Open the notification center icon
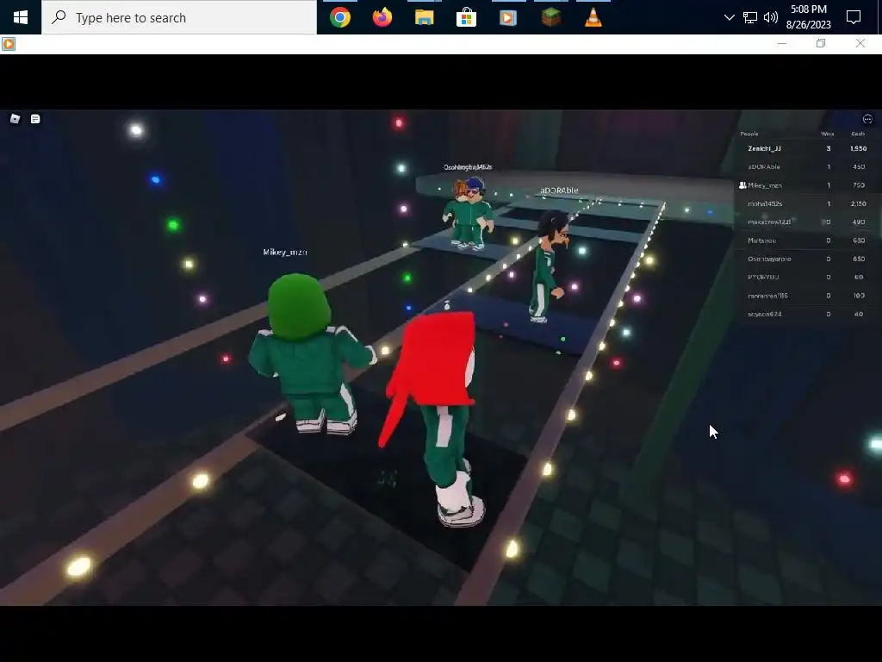Image resolution: width=882 pixels, height=662 pixels. click(x=854, y=17)
